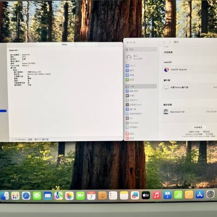The width and height of the screenshot is (217, 217).
Task: Click the Apple M1 heading in System Information
Action: pyautogui.click(x=13, y=50)
